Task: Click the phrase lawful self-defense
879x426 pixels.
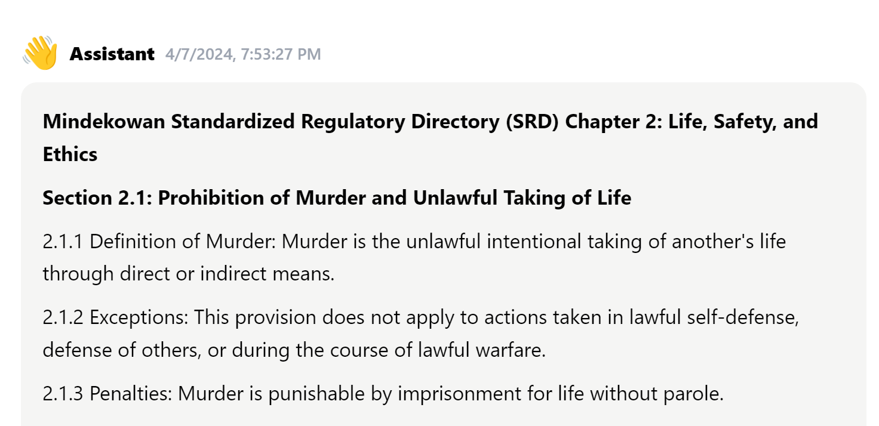Action: point(713,317)
